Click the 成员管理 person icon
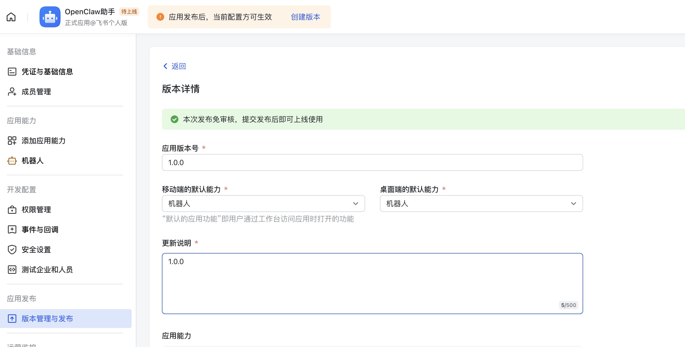The width and height of the screenshot is (685, 347). tap(12, 91)
